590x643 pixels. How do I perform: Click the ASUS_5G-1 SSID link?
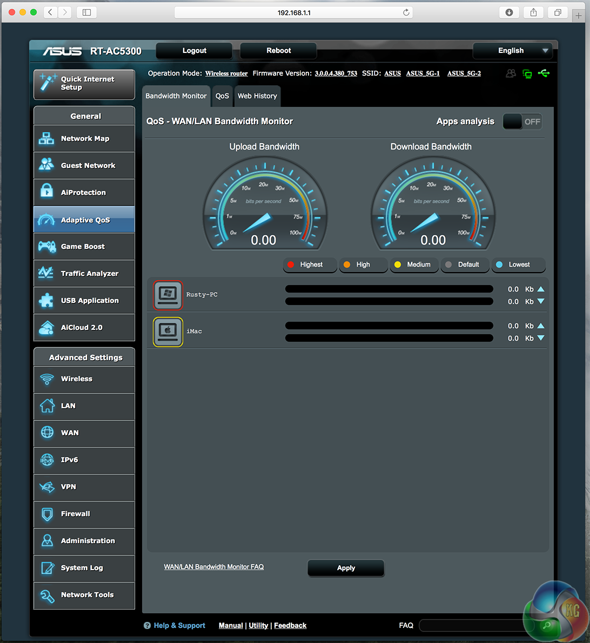click(423, 73)
